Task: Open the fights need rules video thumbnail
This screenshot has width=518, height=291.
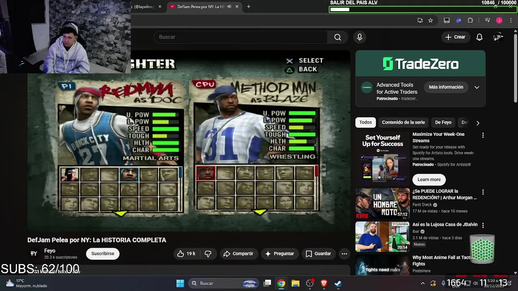Action: [382, 265]
